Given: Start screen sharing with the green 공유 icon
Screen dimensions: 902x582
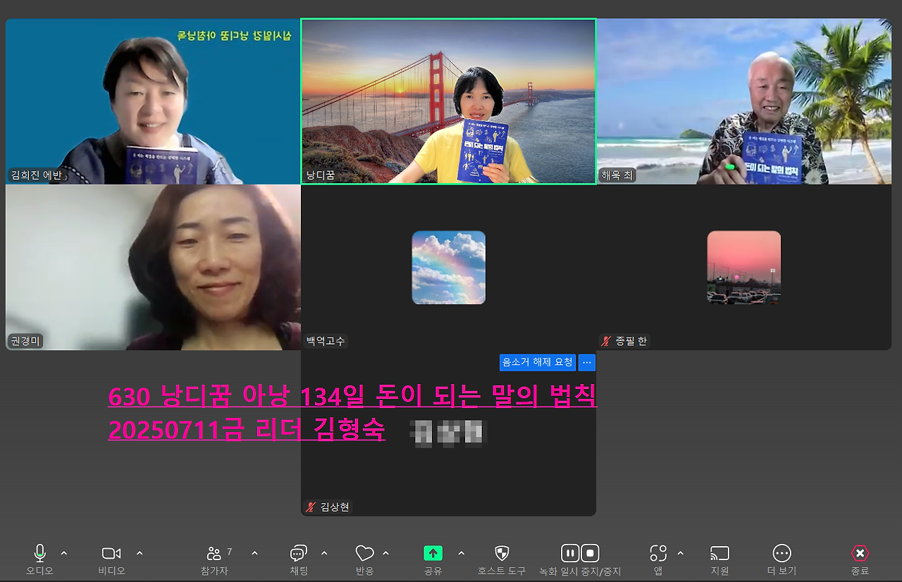Looking at the screenshot, I should pos(433,552).
